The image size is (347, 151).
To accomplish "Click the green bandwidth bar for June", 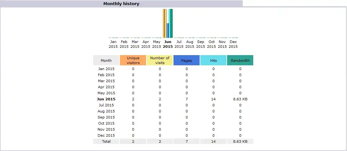I will point(172,24).
